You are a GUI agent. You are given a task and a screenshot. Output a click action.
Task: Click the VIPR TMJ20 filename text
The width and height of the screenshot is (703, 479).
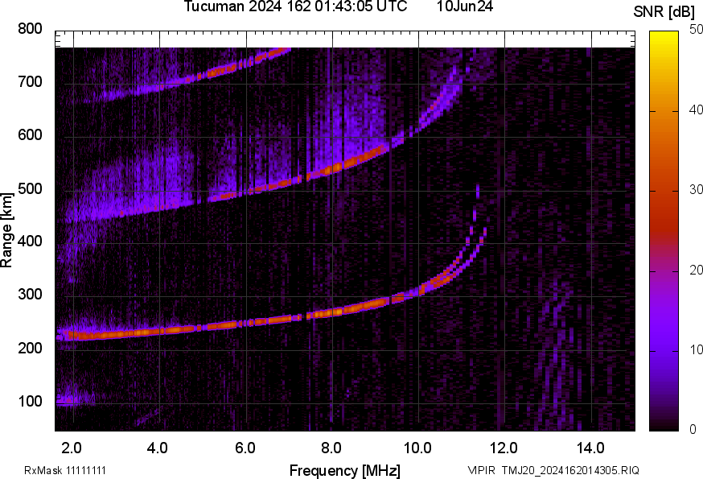click(x=553, y=470)
